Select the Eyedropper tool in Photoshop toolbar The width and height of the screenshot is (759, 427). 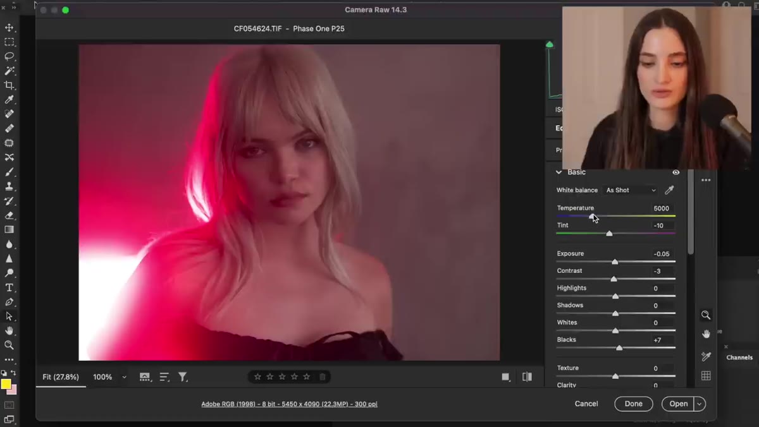click(x=9, y=100)
